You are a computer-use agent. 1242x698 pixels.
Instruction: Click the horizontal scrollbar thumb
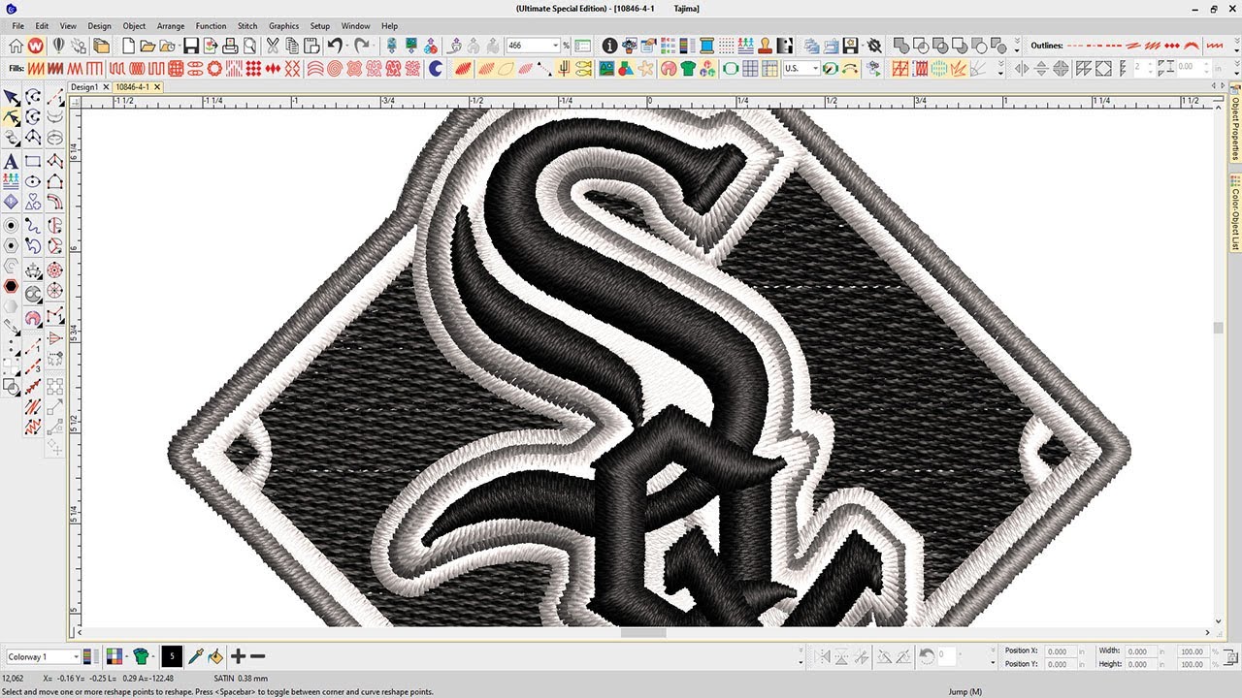click(642, 633)
